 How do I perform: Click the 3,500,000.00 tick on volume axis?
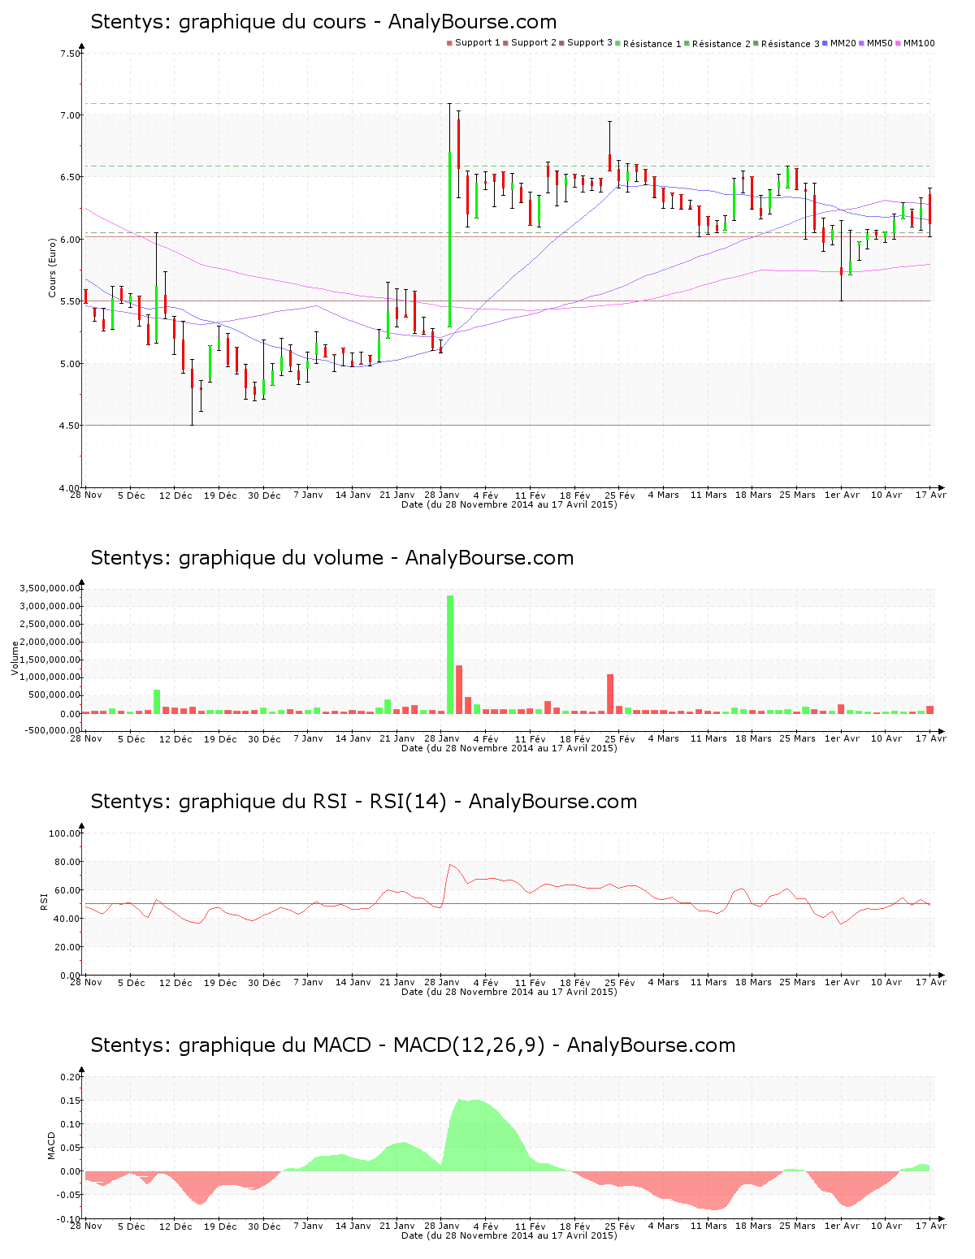51,588
